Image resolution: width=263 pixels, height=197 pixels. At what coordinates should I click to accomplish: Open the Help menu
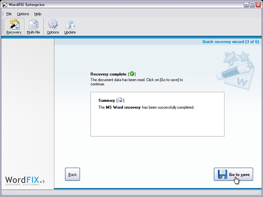click(38, 14)
